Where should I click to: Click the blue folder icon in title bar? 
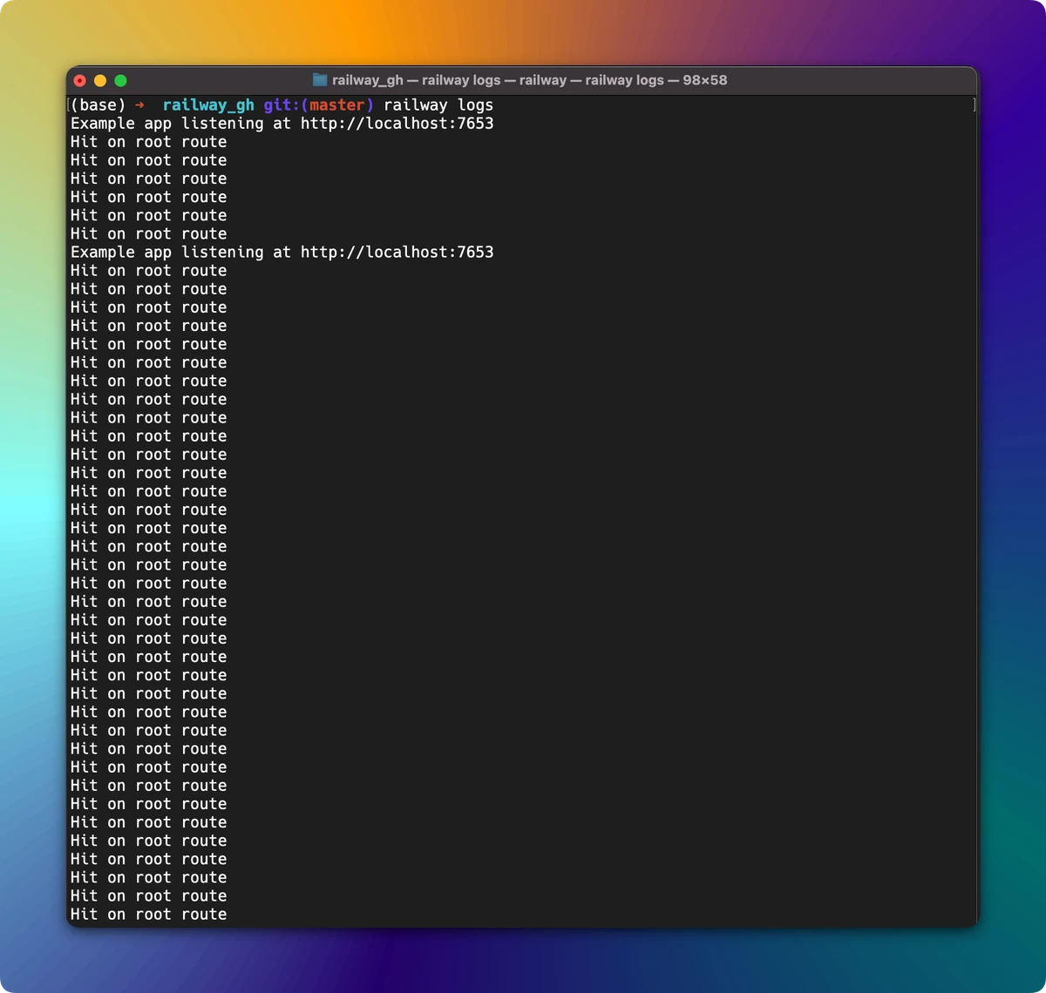coord(320,80)
